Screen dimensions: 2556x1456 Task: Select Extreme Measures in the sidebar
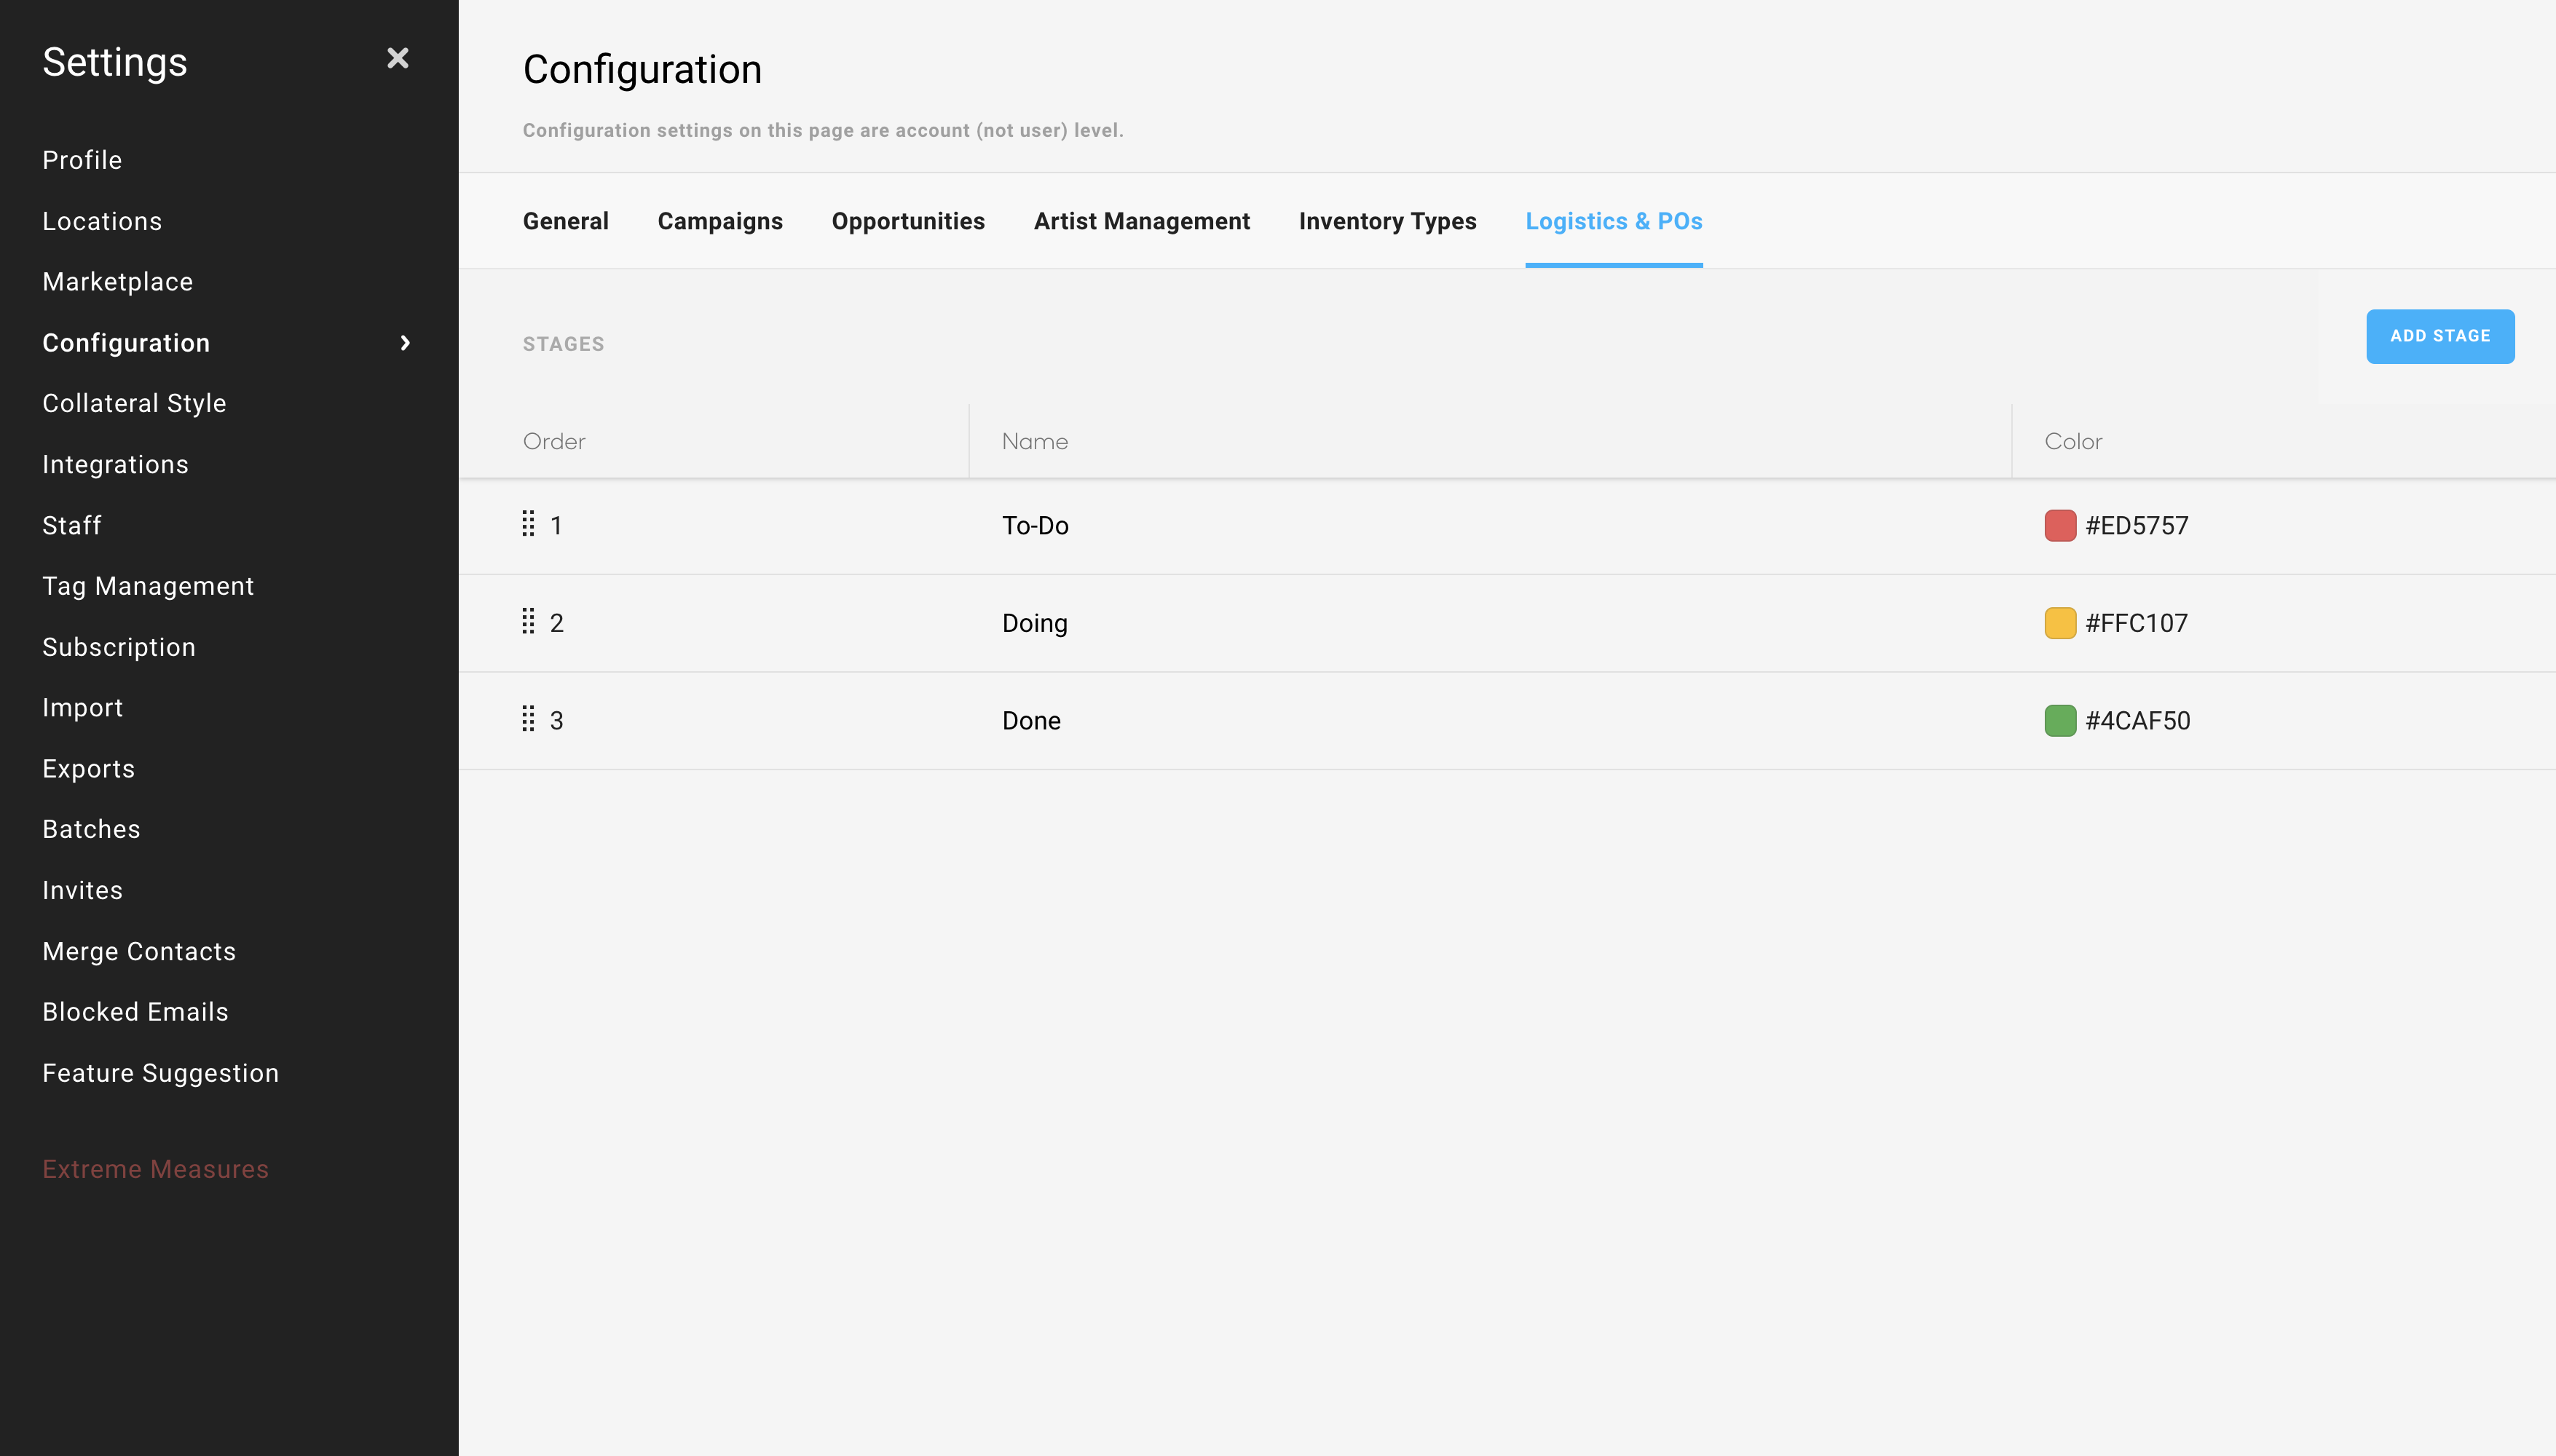156,1168
